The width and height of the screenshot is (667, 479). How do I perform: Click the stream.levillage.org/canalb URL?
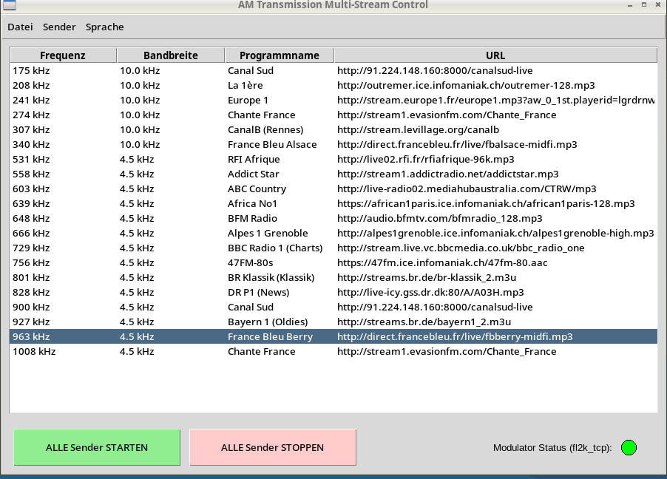click(418, 130)
